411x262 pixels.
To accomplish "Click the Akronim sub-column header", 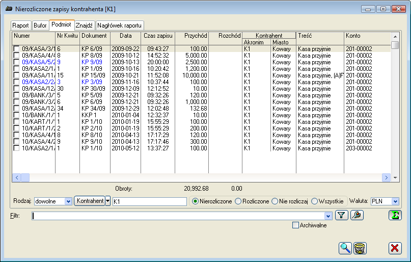I will (256, 42).
